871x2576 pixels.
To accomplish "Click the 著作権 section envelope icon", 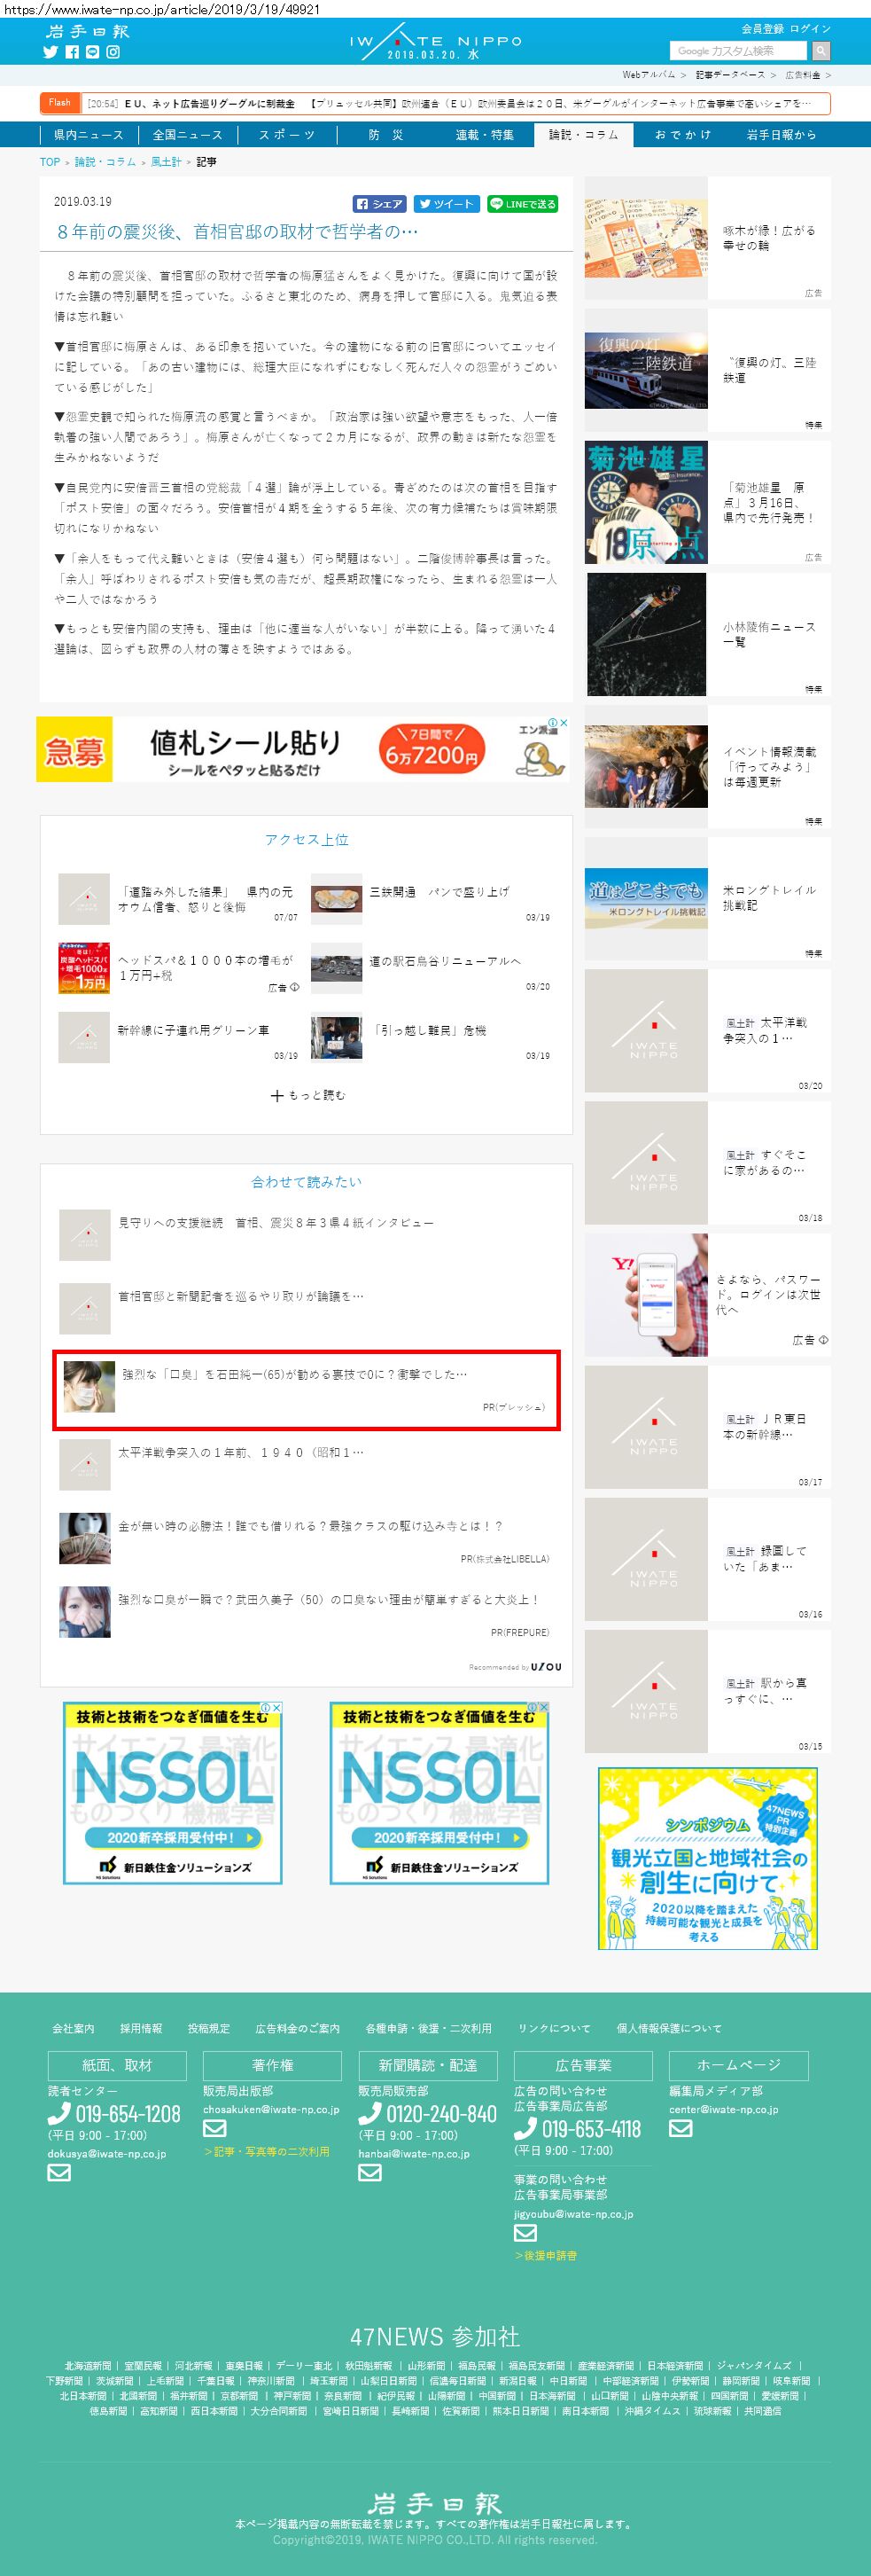I will (x=214, y=2128).
